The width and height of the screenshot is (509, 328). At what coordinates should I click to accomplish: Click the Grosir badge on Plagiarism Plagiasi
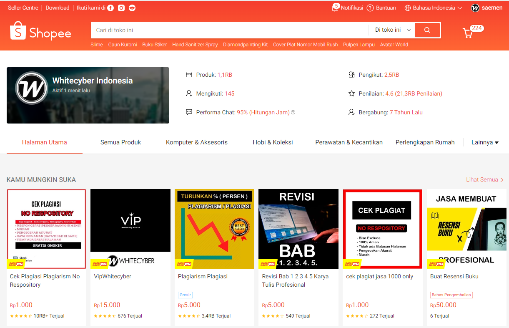pos(185,295)
